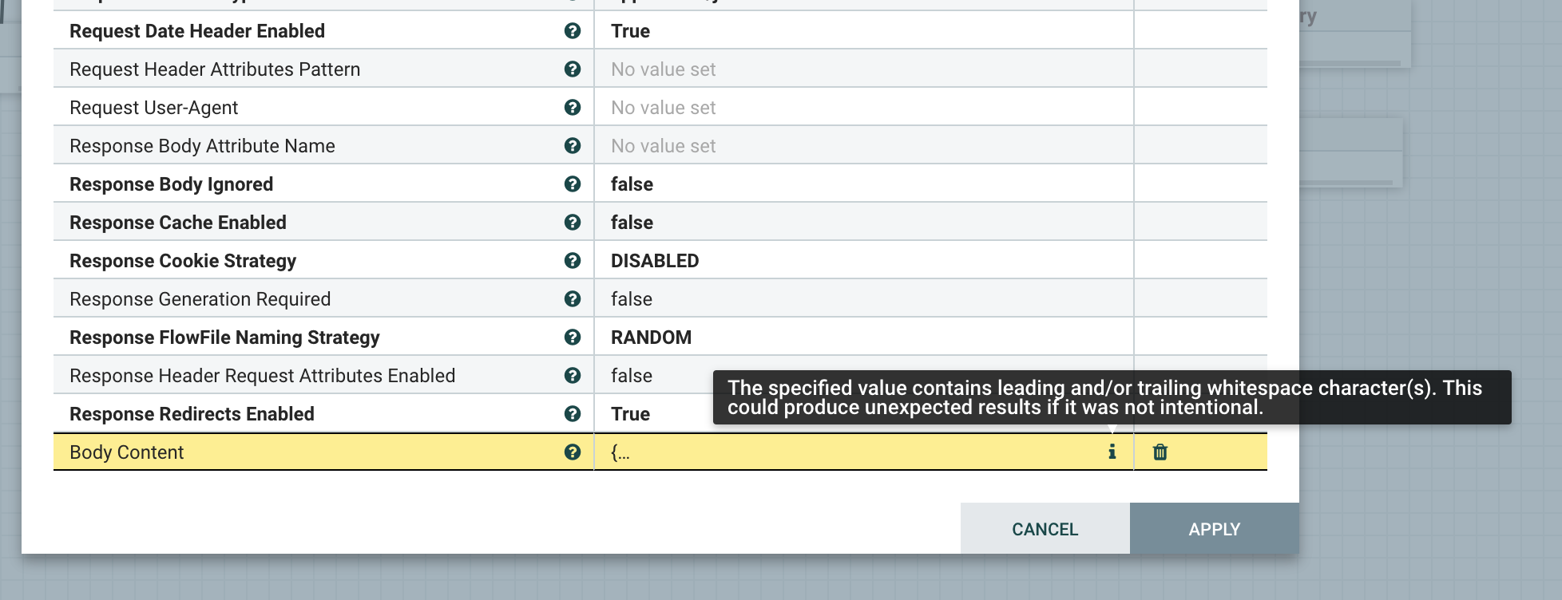Open help for Response Body Attribute Name
This screenshot has height=600, width=1562.
click(572, 146)
